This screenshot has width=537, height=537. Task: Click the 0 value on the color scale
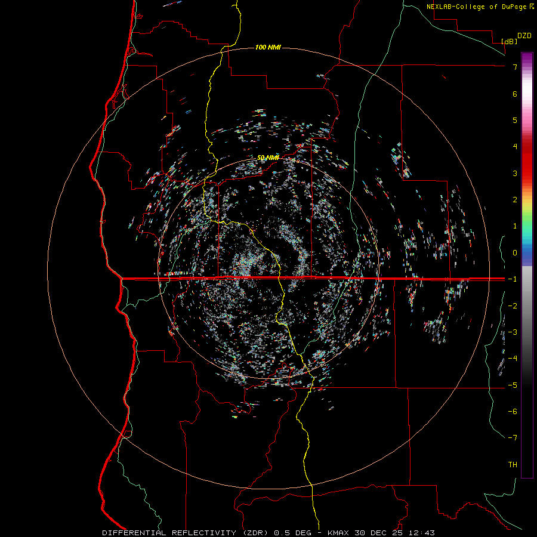point(515,253)
